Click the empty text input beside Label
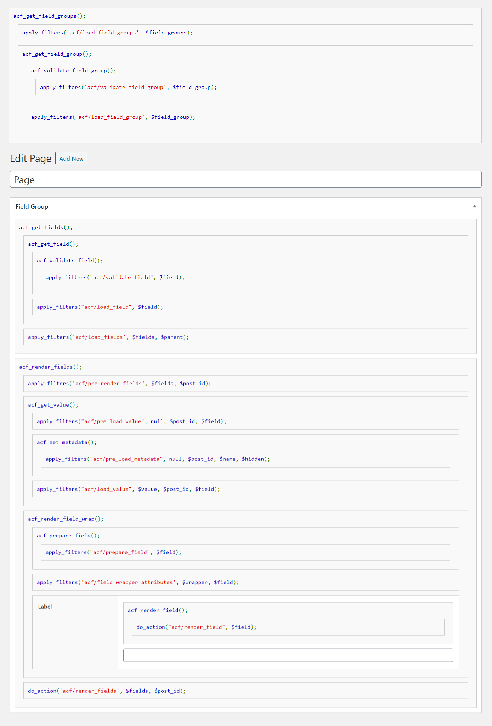Image resolution: width=492 pixels, height=726 pixels. [x=288, y=655]
